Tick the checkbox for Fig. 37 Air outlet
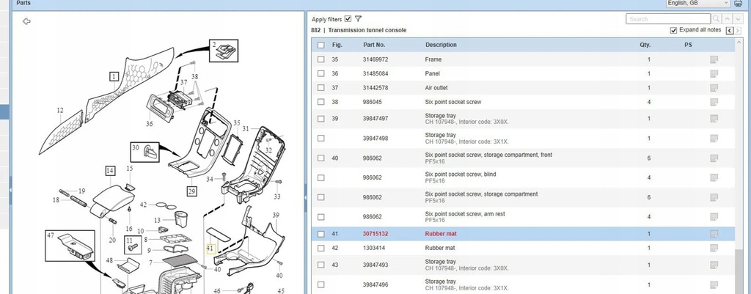 [321, 88]
